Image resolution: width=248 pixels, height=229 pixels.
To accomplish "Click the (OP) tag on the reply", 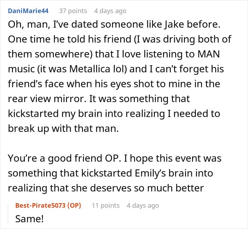I will point(74,205).
